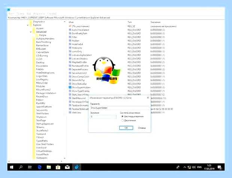
Task: Open the Вид menu
Action: [29, 14]
